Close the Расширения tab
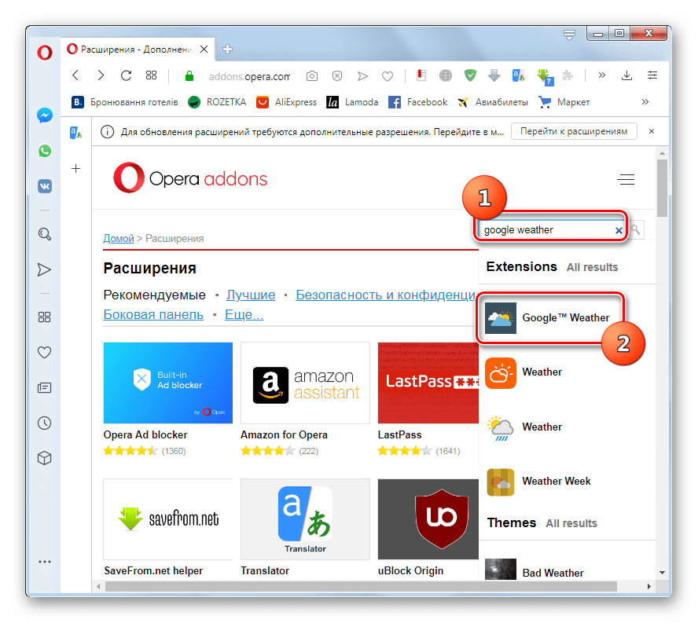Screen dimensions: 698x623 click(x=204, y=49)
